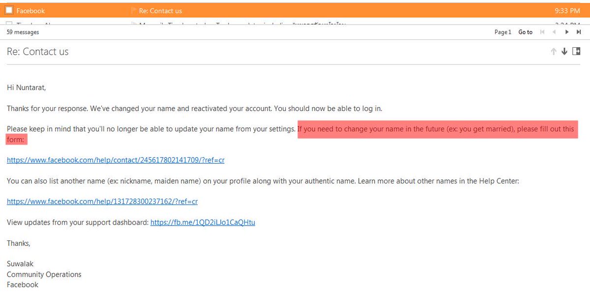This screenshot has width=590, height=294.
Task: Tick the checkbox on the Facebook message row
Action: [x=9, y=10]
